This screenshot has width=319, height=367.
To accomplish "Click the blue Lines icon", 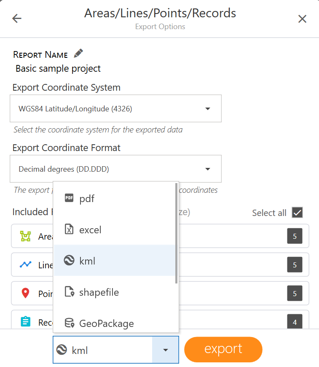I will pos(26,265).
